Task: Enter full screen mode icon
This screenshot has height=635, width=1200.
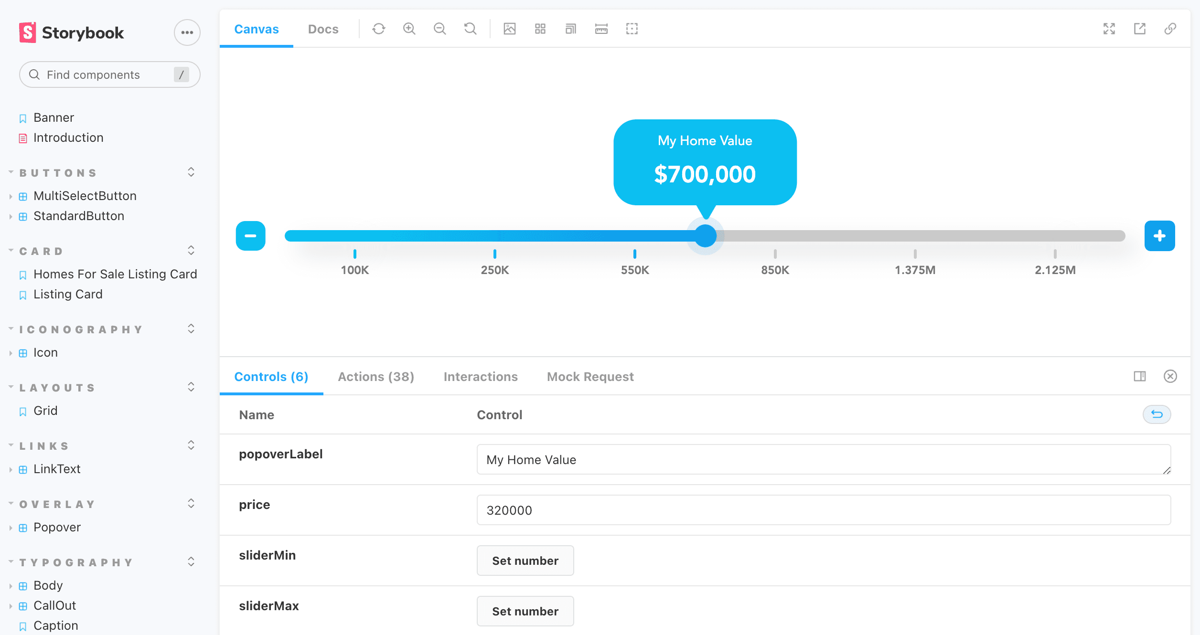Action: tap(1109, 29)
